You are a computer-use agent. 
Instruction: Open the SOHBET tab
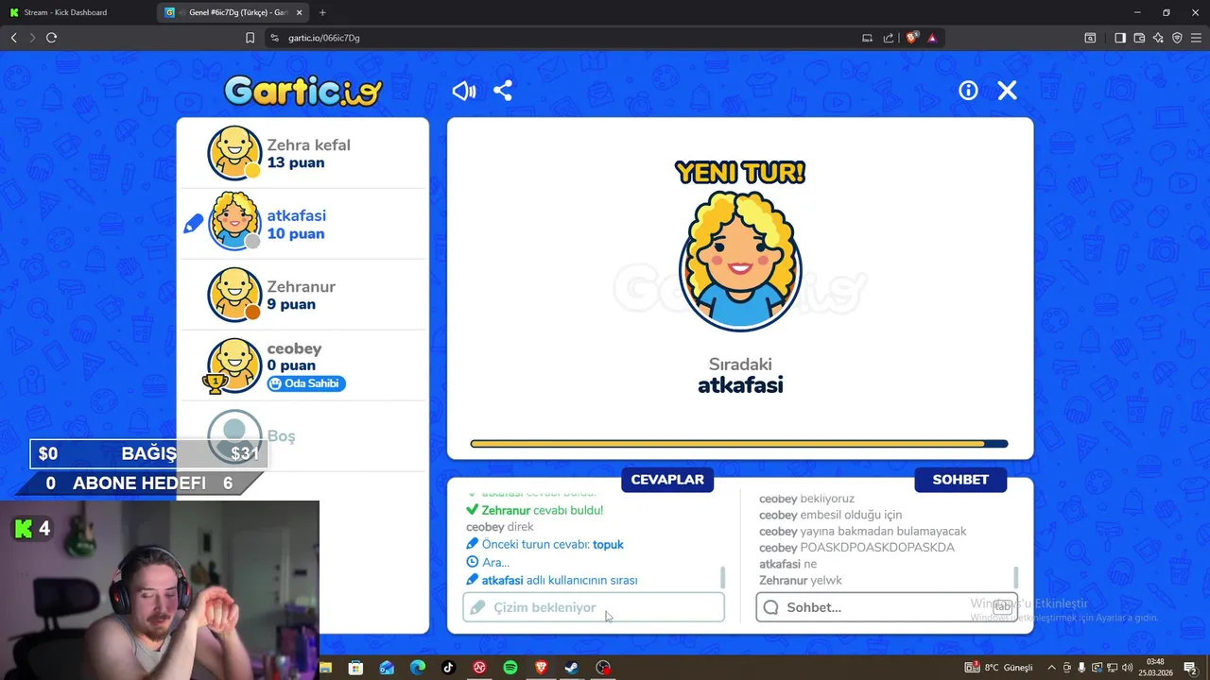[x=960, y=480]
